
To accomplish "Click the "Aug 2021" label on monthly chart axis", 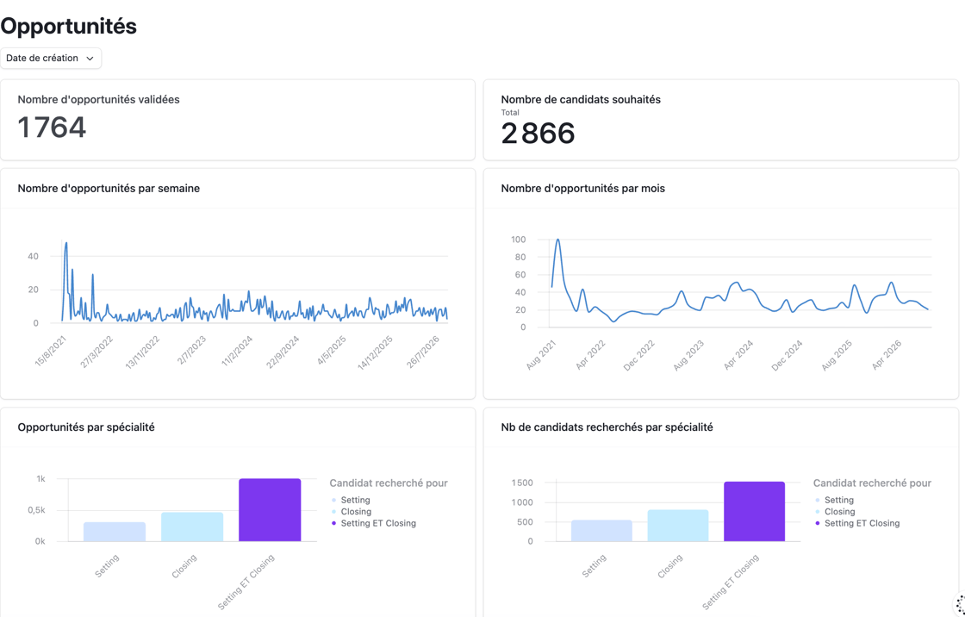I will (541, 356).
